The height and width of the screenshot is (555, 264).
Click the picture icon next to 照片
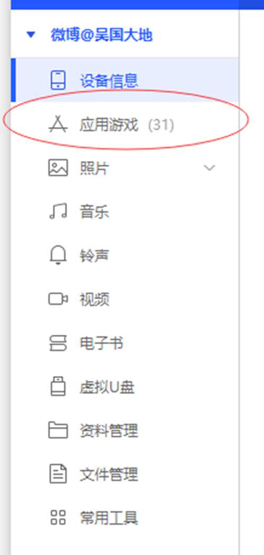pos(58,167)
